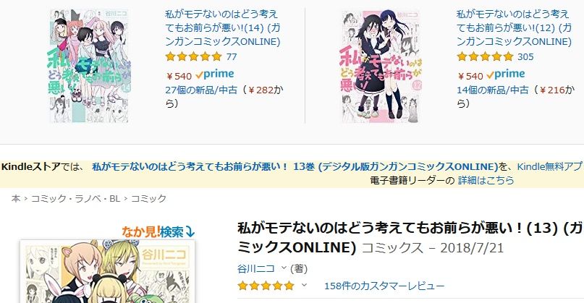This screenshot has width=584, height=303.
Task: Open volume 14 manga cover thumbnail
Action: pos(90,67)
